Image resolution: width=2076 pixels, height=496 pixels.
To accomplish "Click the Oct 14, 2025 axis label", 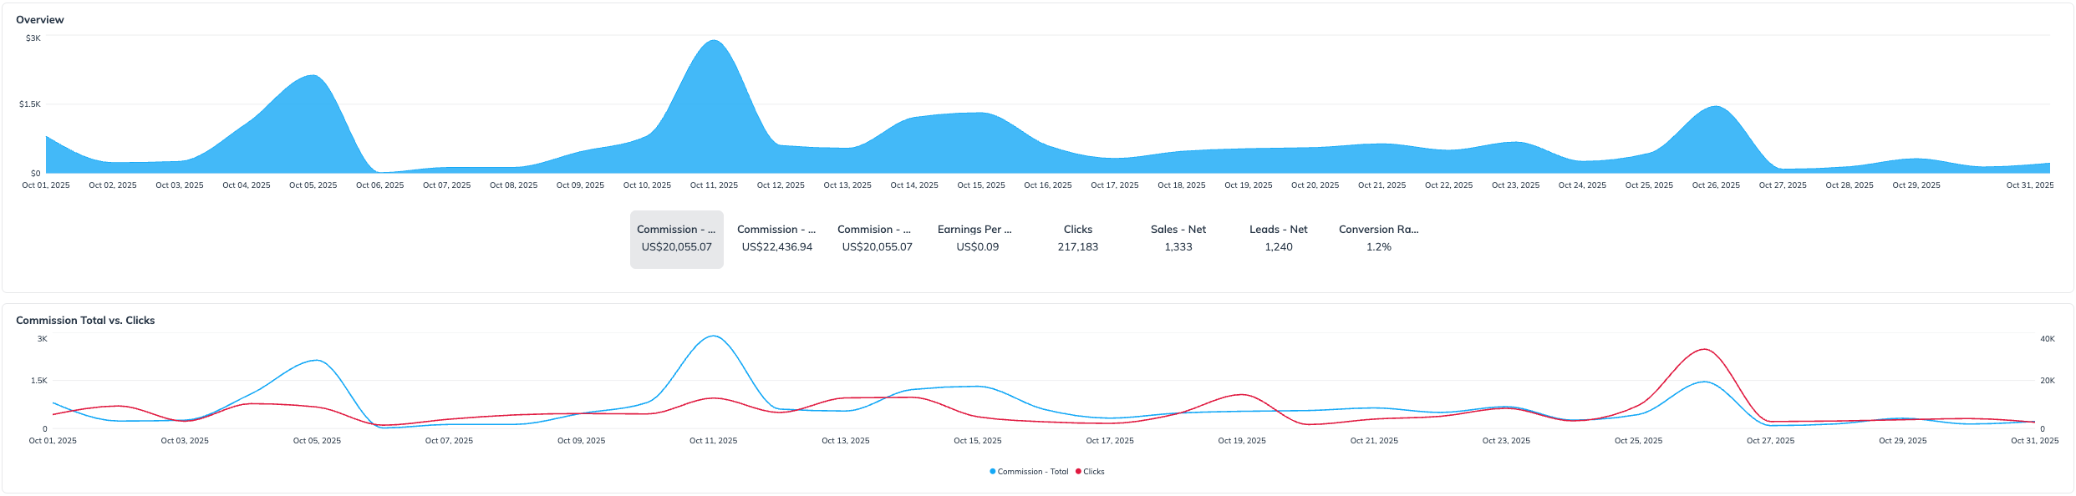I will 914,185.
